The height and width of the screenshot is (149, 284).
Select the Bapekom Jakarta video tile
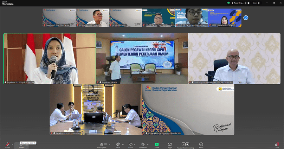(x=142, y=59)
